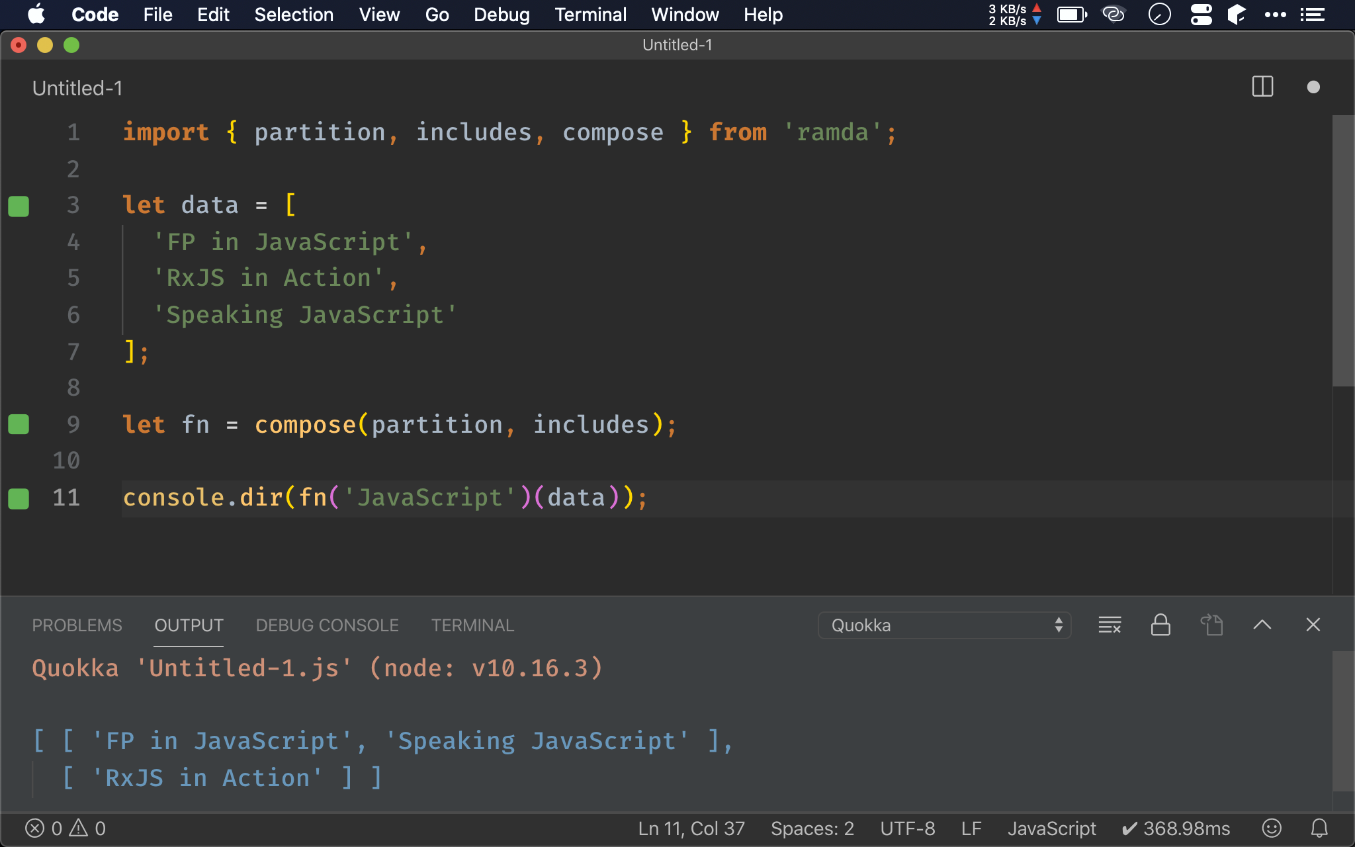Switch to the TERMINAL tab
This screenshot has width=1355, height=847.
pos(472,625)
